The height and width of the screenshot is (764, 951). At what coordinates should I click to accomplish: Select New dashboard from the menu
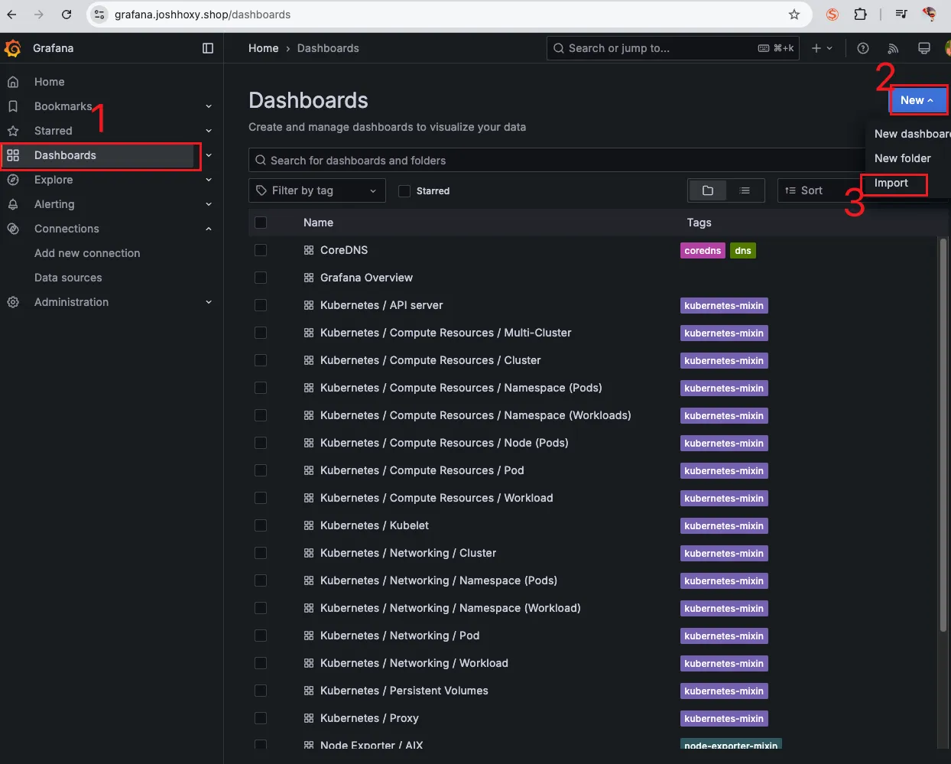pyautogui.click(x=911, y=134)
